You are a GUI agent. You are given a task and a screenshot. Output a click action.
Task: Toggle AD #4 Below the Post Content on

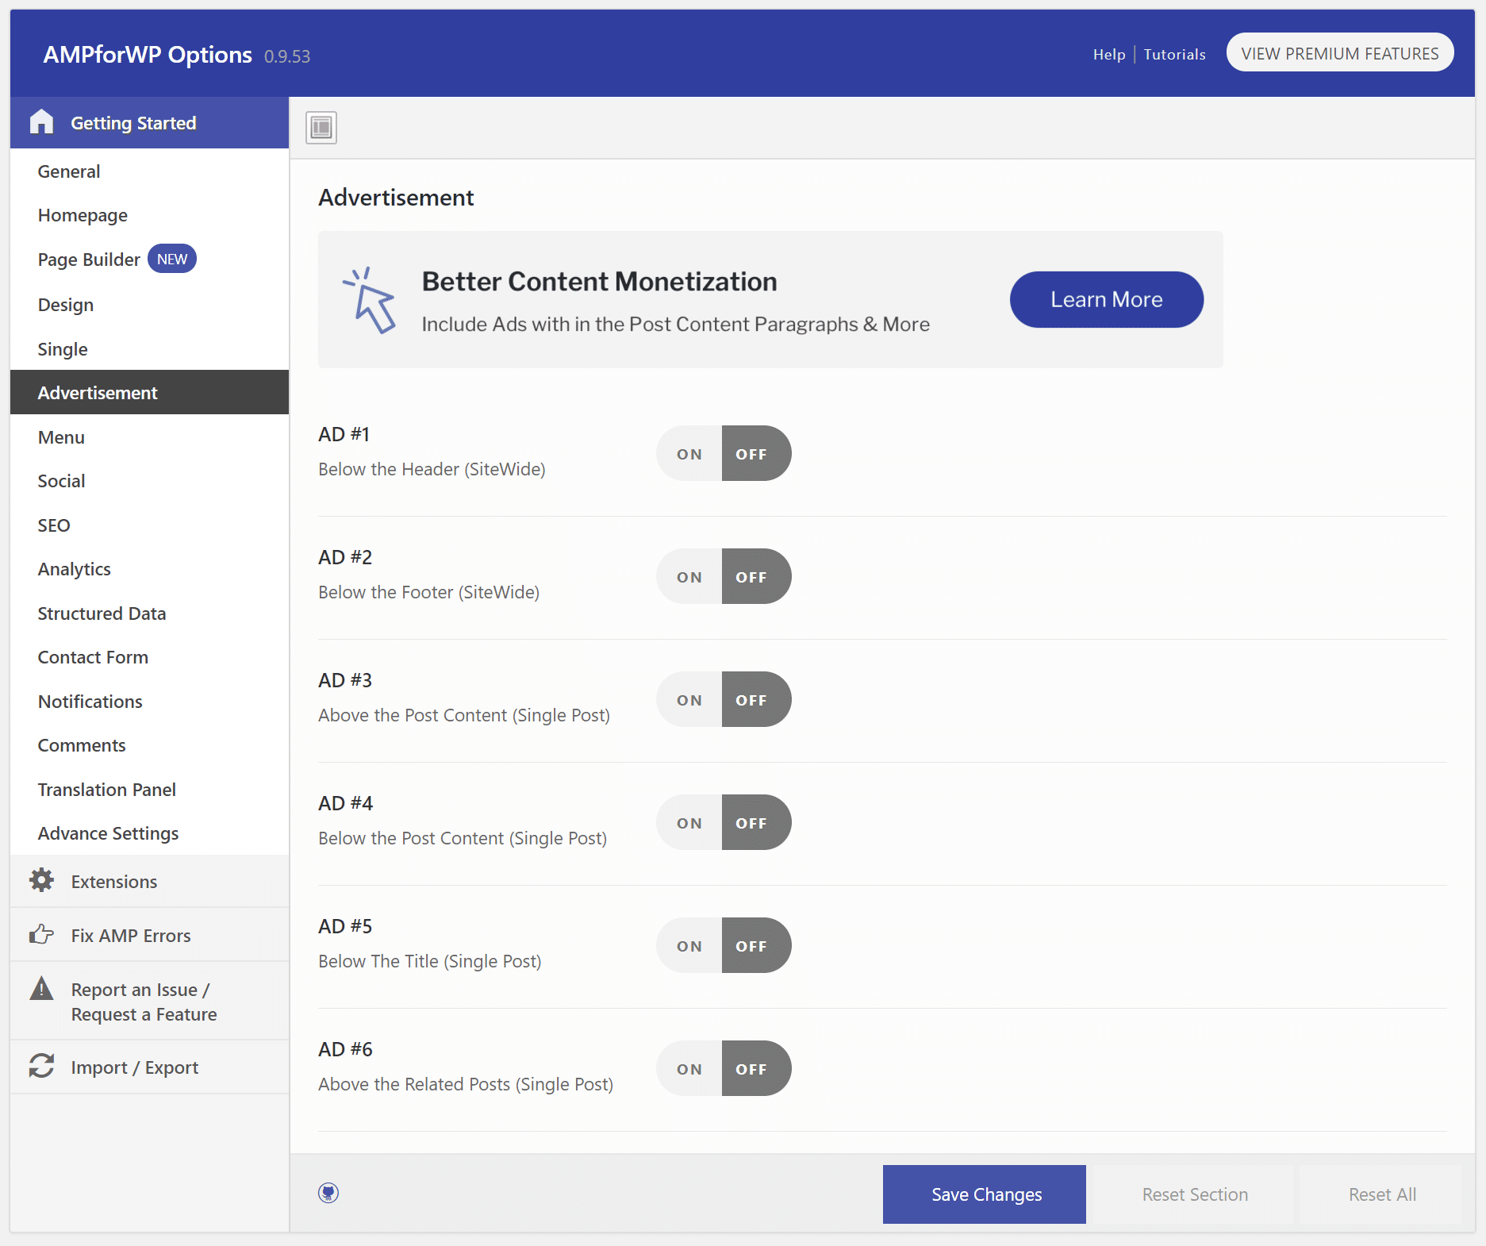[x=689, y=823]
